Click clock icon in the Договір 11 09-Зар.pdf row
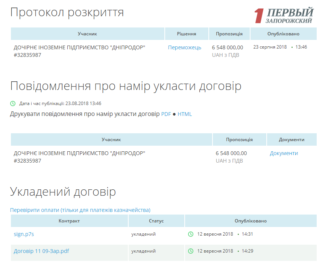This screenshot has height=268, width=328. point(191,251)
